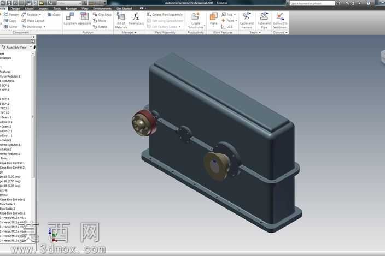Start Cable and Harness environment
The image size is (385, 256).
click(x=247, y=21)
